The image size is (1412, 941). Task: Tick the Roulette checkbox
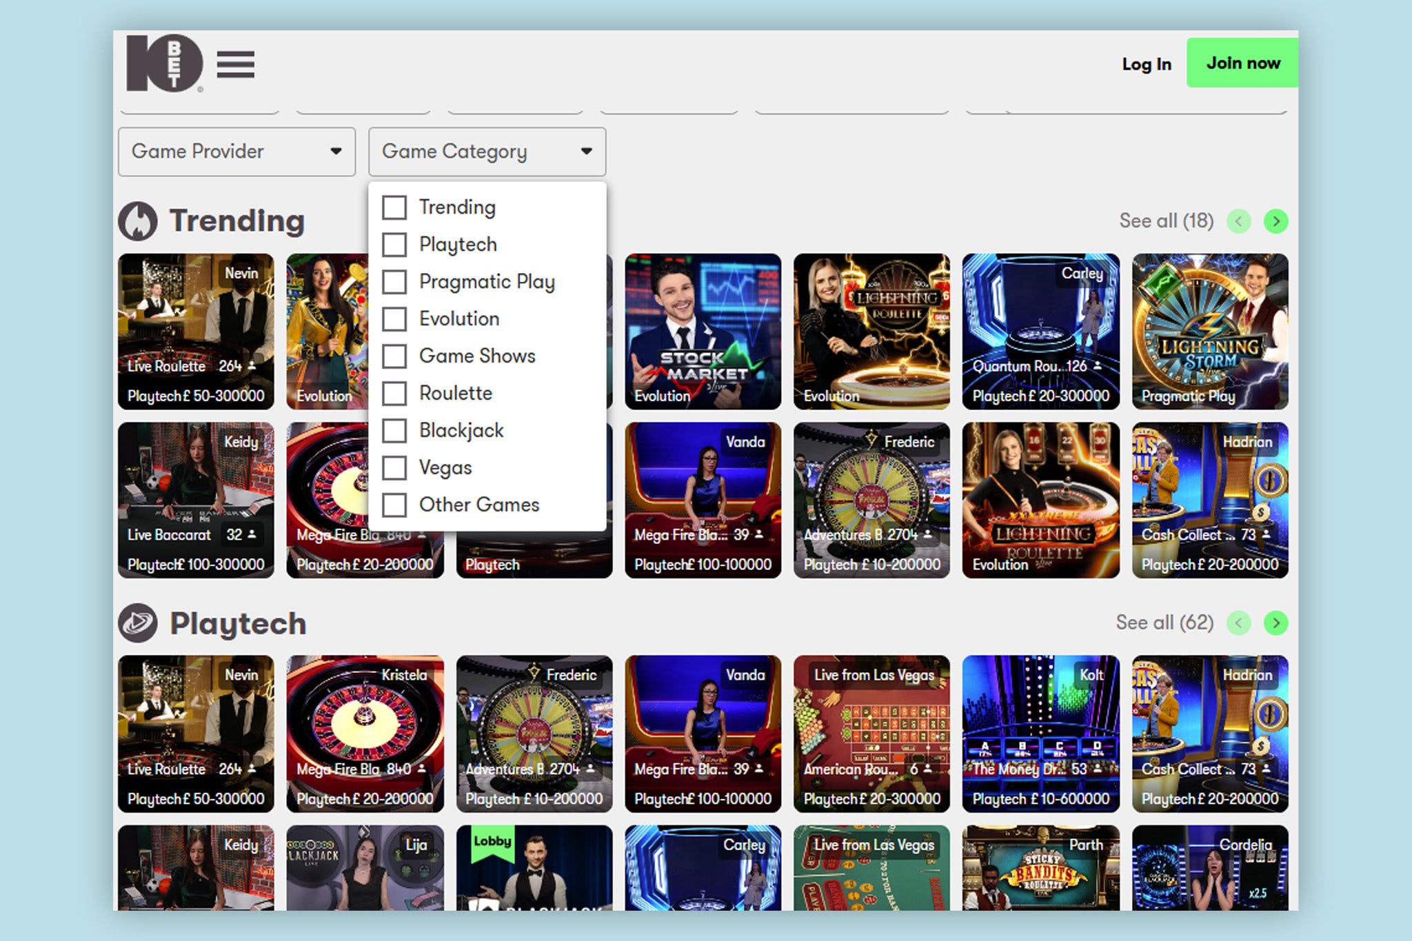coord(394,393)
